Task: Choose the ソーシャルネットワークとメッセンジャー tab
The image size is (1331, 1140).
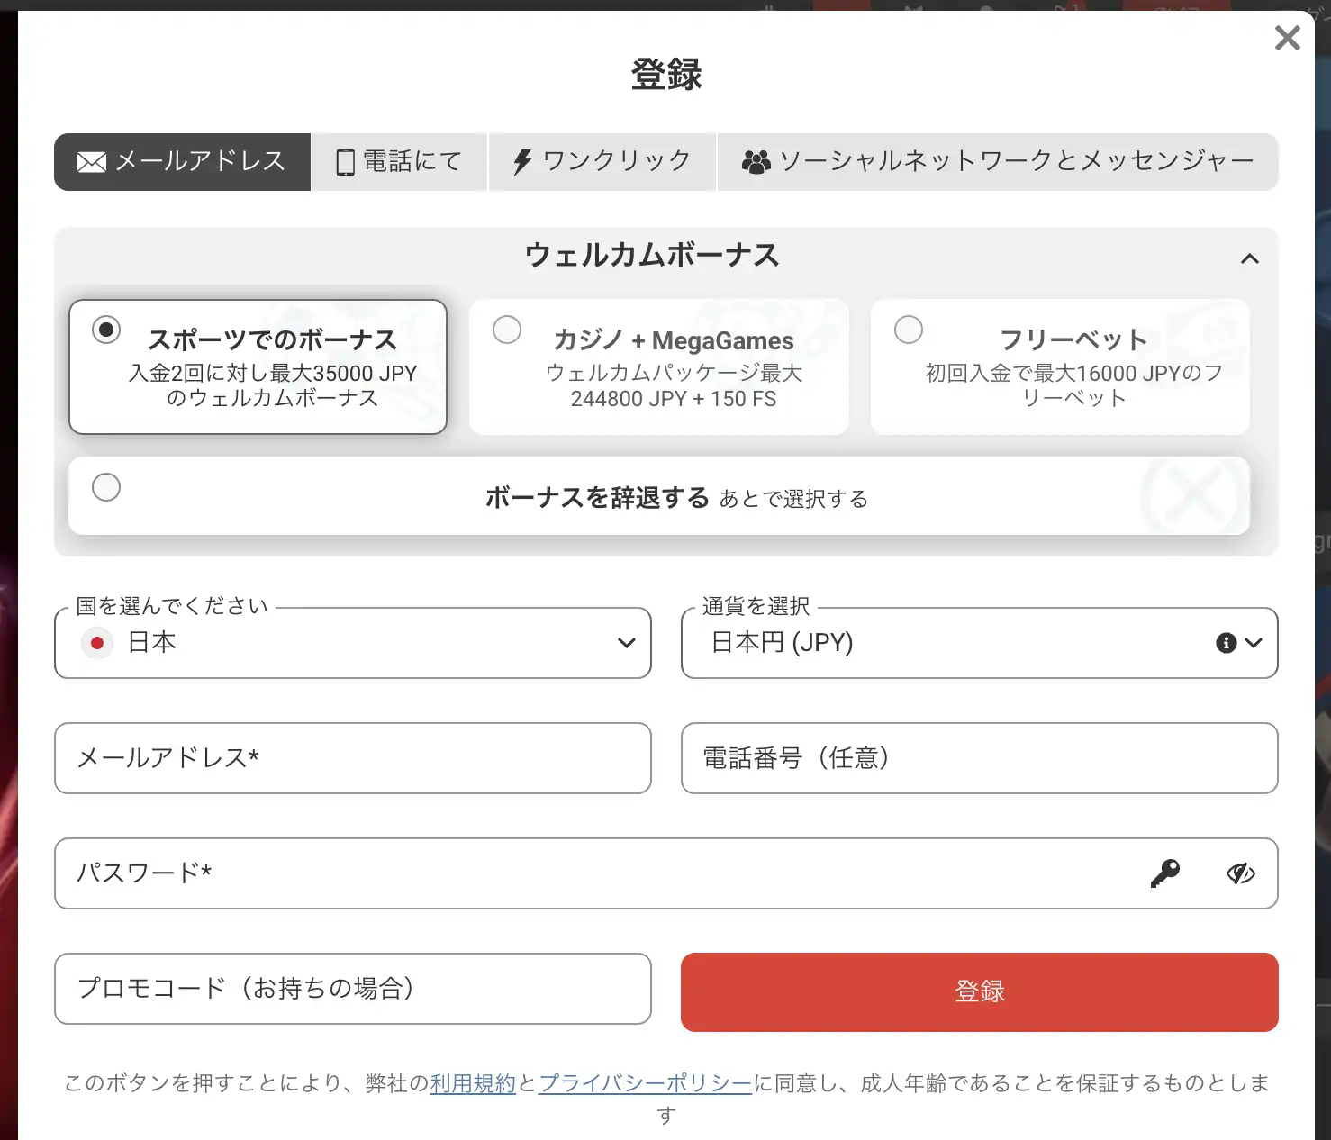Action: click(x=998, y=162)
